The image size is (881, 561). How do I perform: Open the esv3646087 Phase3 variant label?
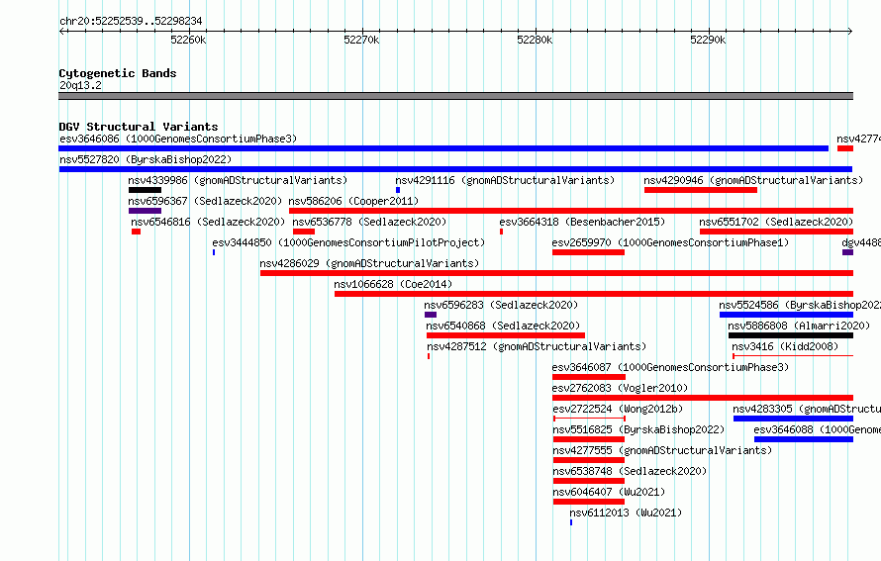(x=670, y=367)
